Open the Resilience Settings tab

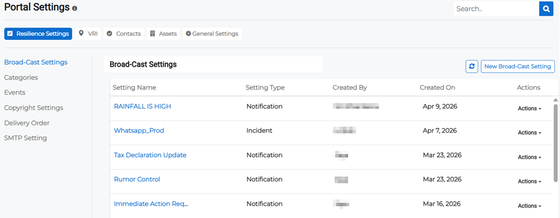[38, 34]
